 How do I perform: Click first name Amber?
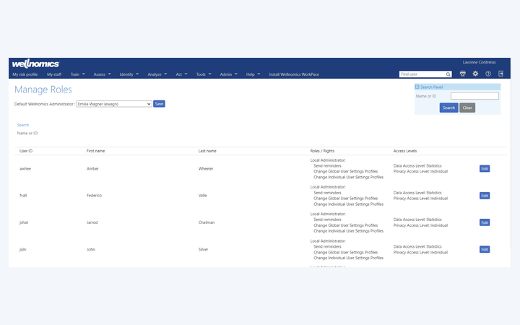pyautogui.click(x=92, y=169)
